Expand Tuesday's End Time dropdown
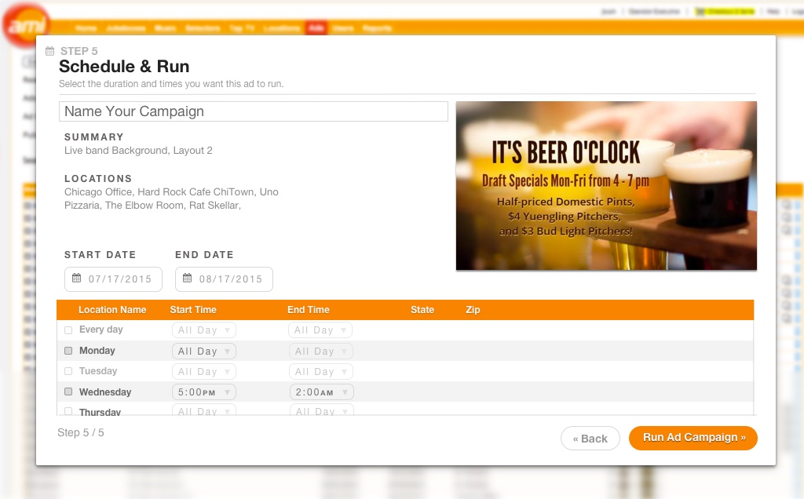 pos(320,372)
